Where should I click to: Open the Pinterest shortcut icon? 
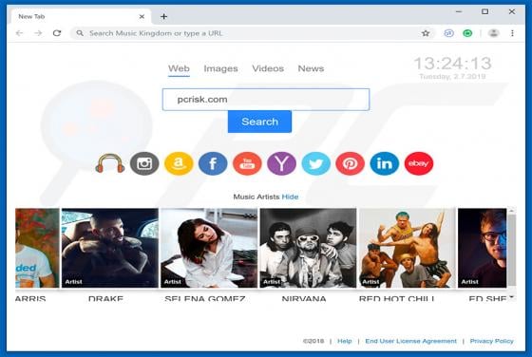tap(351, 163)
